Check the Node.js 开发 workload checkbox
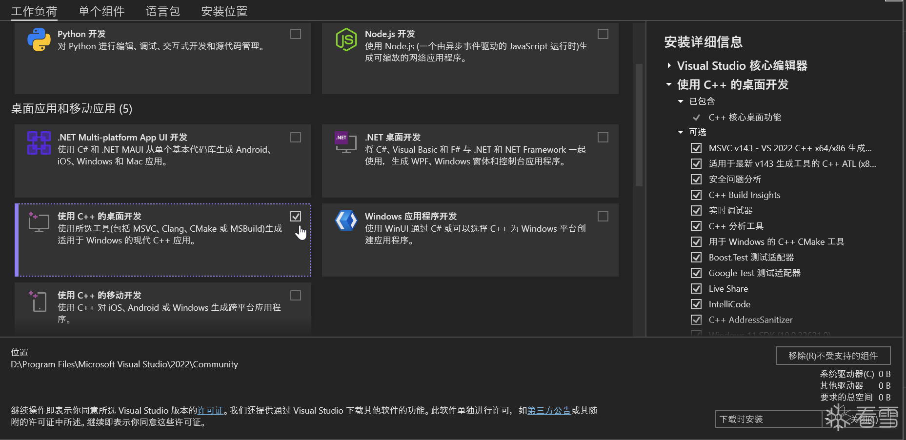 (x=603, y=34)
